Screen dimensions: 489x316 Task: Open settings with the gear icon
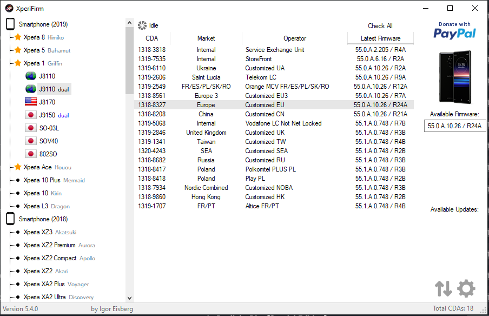click(466, 288)
